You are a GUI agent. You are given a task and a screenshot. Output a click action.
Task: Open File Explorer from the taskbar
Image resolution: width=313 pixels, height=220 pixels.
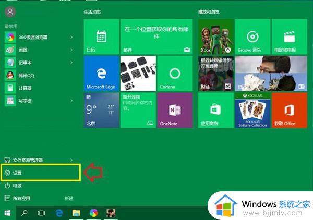pos(76,213)
